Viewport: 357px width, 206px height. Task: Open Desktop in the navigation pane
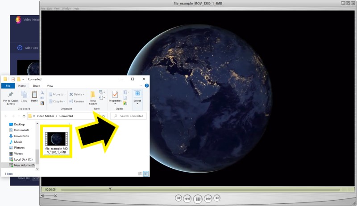19,124
